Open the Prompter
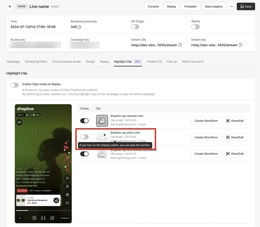 point(190,7)
